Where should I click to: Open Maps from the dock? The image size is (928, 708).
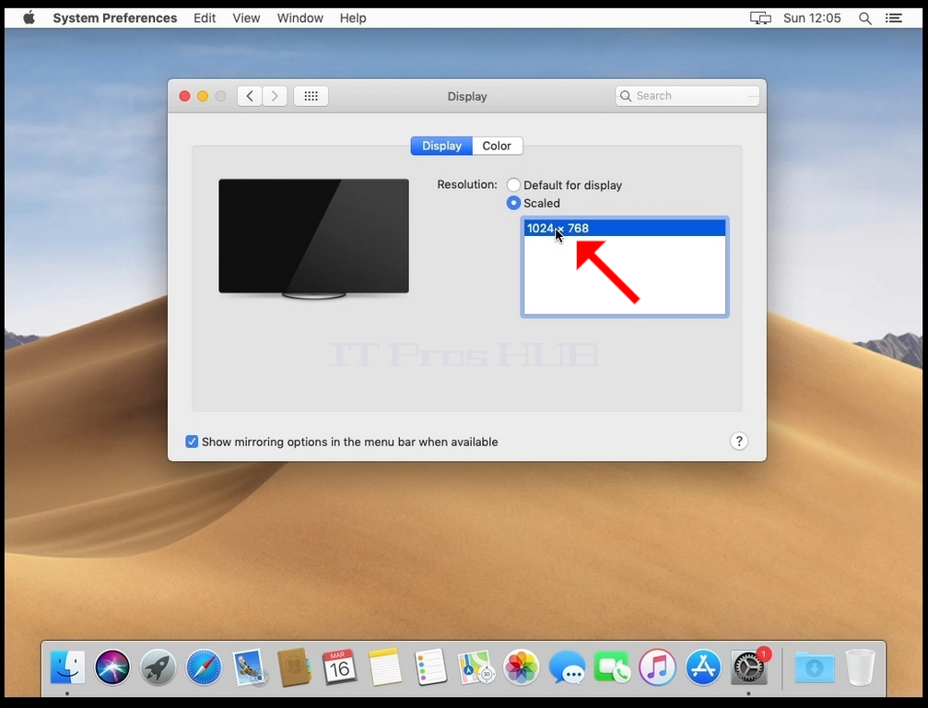click(x=476, y=667)
